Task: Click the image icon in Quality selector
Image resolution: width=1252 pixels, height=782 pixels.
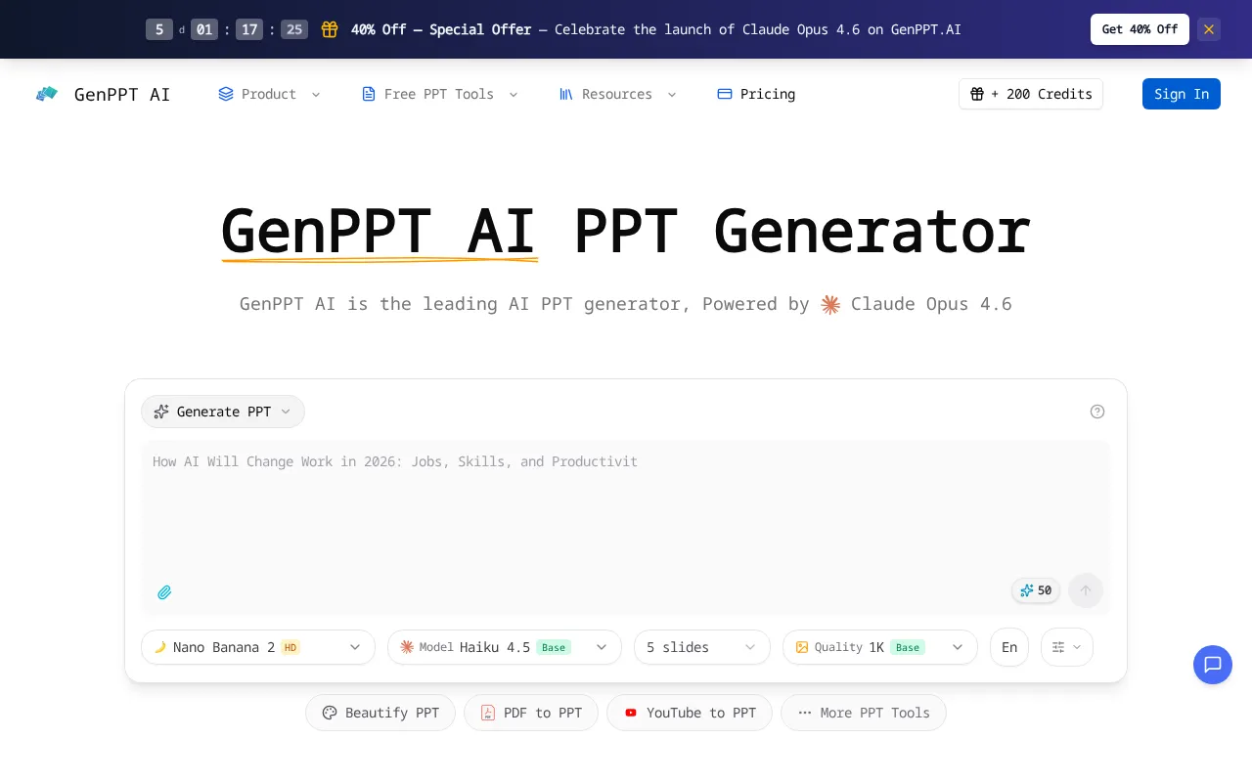Action: click(802, 647)
